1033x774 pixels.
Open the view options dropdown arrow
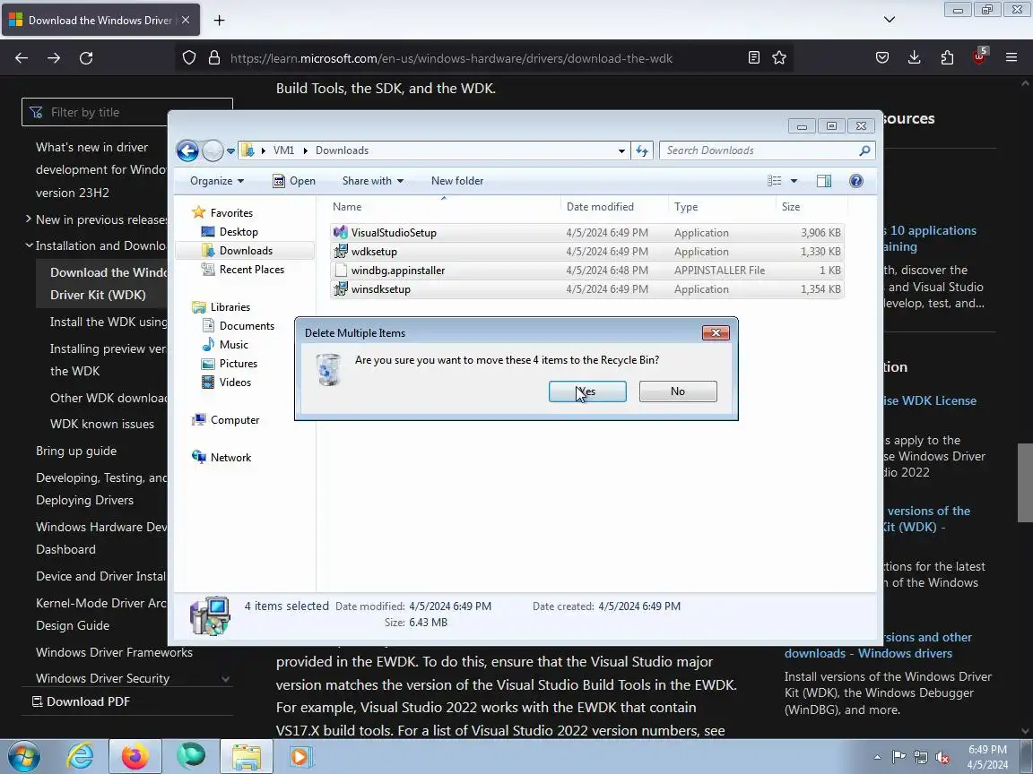pyautogui.click(x=794, y=181)
